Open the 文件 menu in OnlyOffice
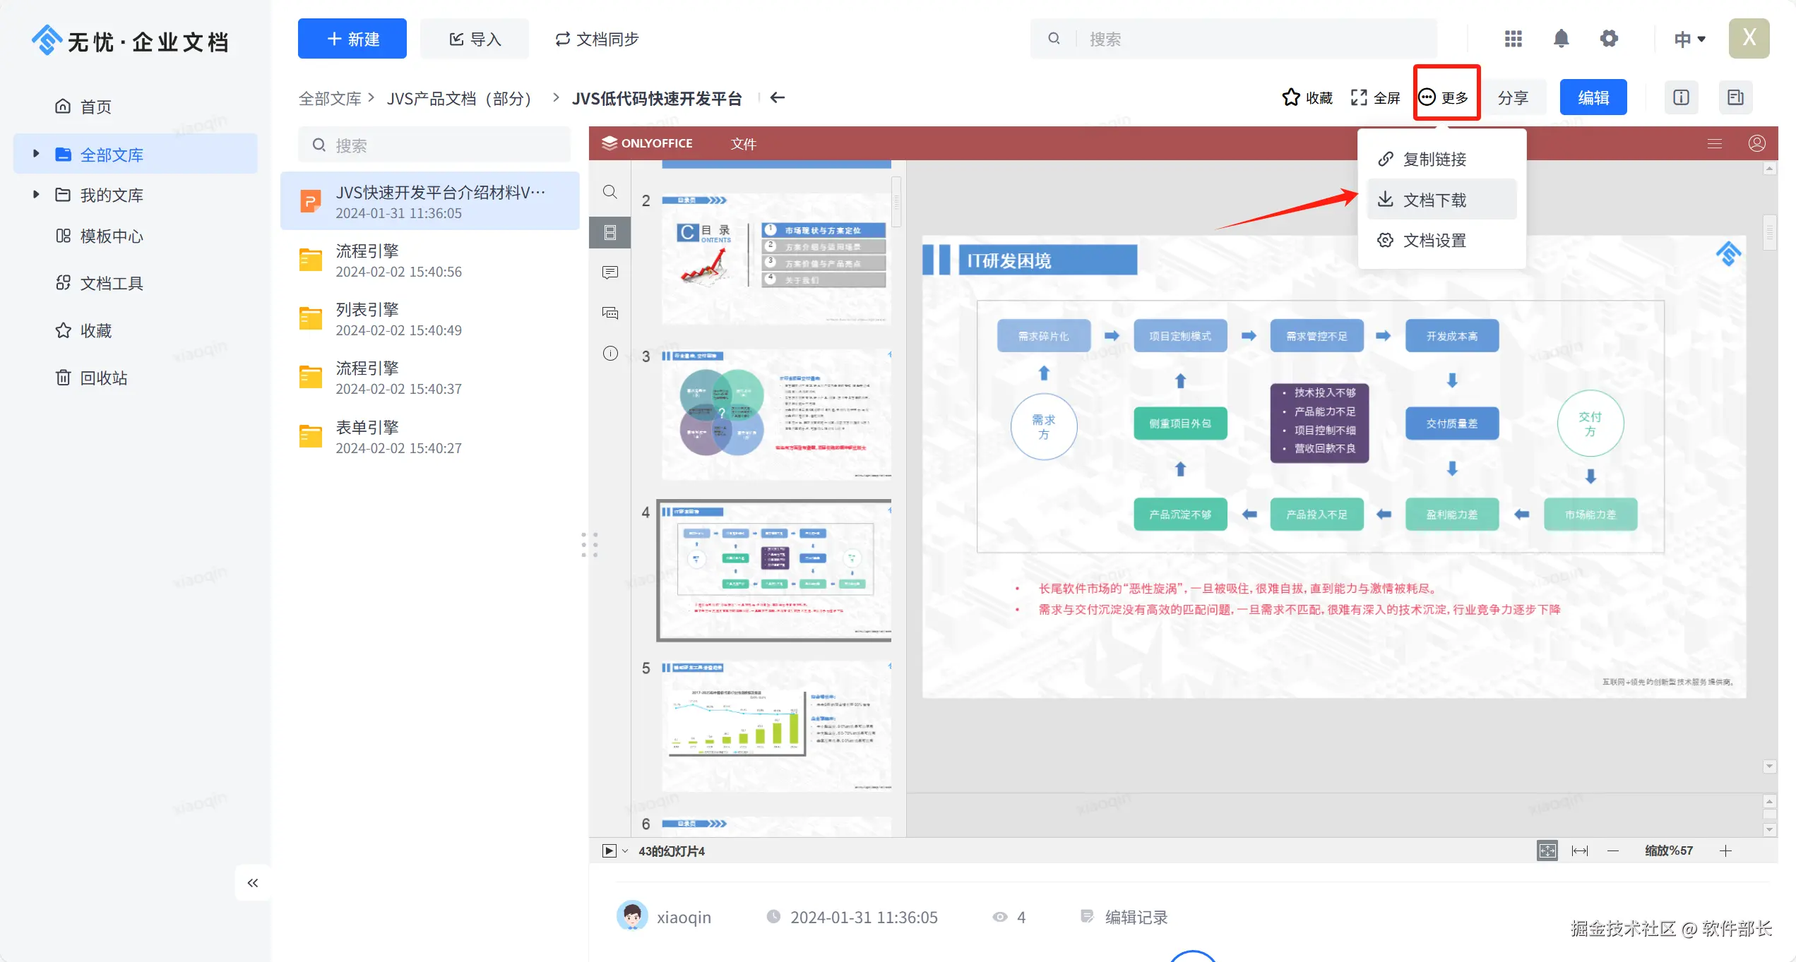The image size is (1796, 962). [x=743, y=144]
